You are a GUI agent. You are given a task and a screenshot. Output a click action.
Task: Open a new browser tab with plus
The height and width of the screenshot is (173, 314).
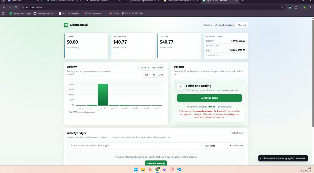(x=242, y=1)
